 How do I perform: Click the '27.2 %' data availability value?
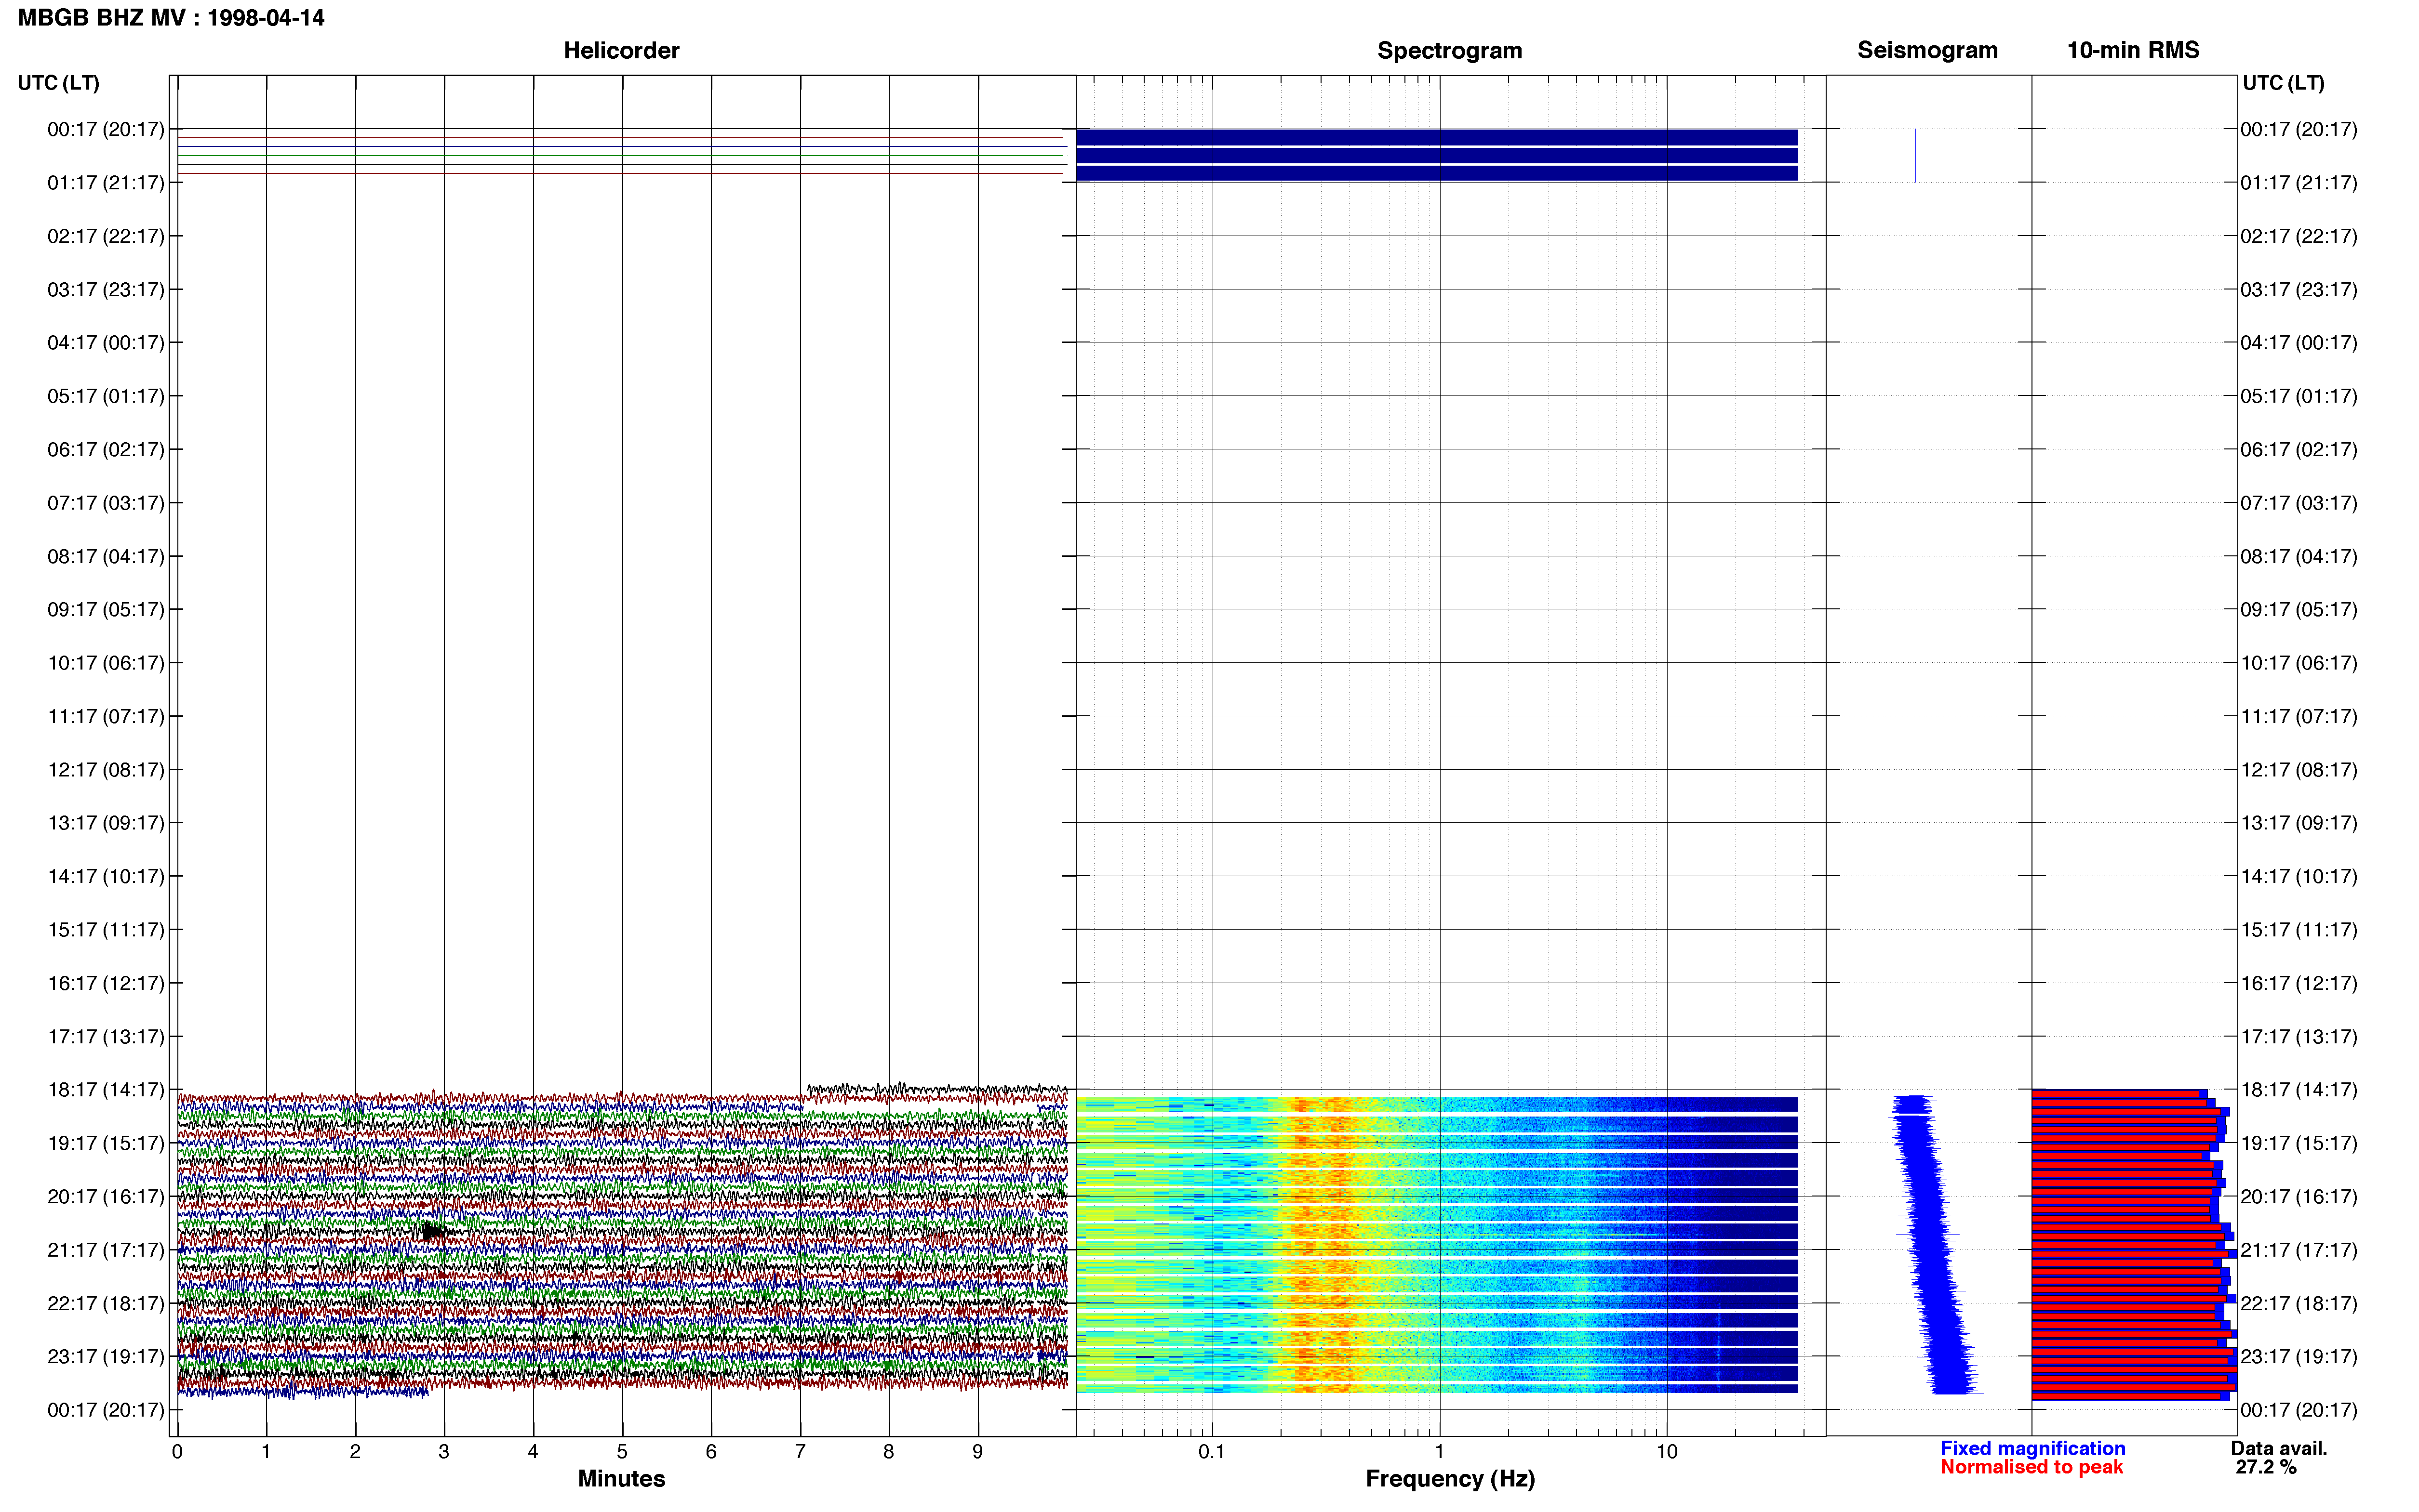[x=2266, y=1467]
